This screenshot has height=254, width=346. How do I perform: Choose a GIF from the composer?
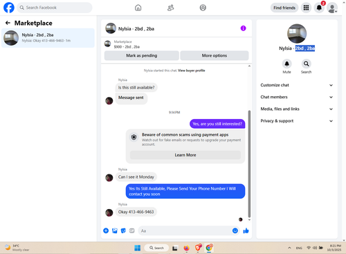131,230
